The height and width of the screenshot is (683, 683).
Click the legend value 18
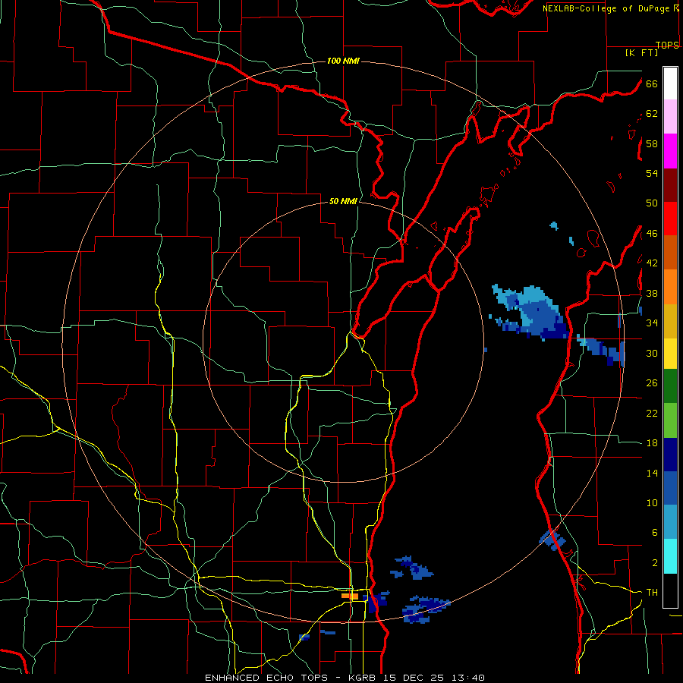[x=652, y=443]
